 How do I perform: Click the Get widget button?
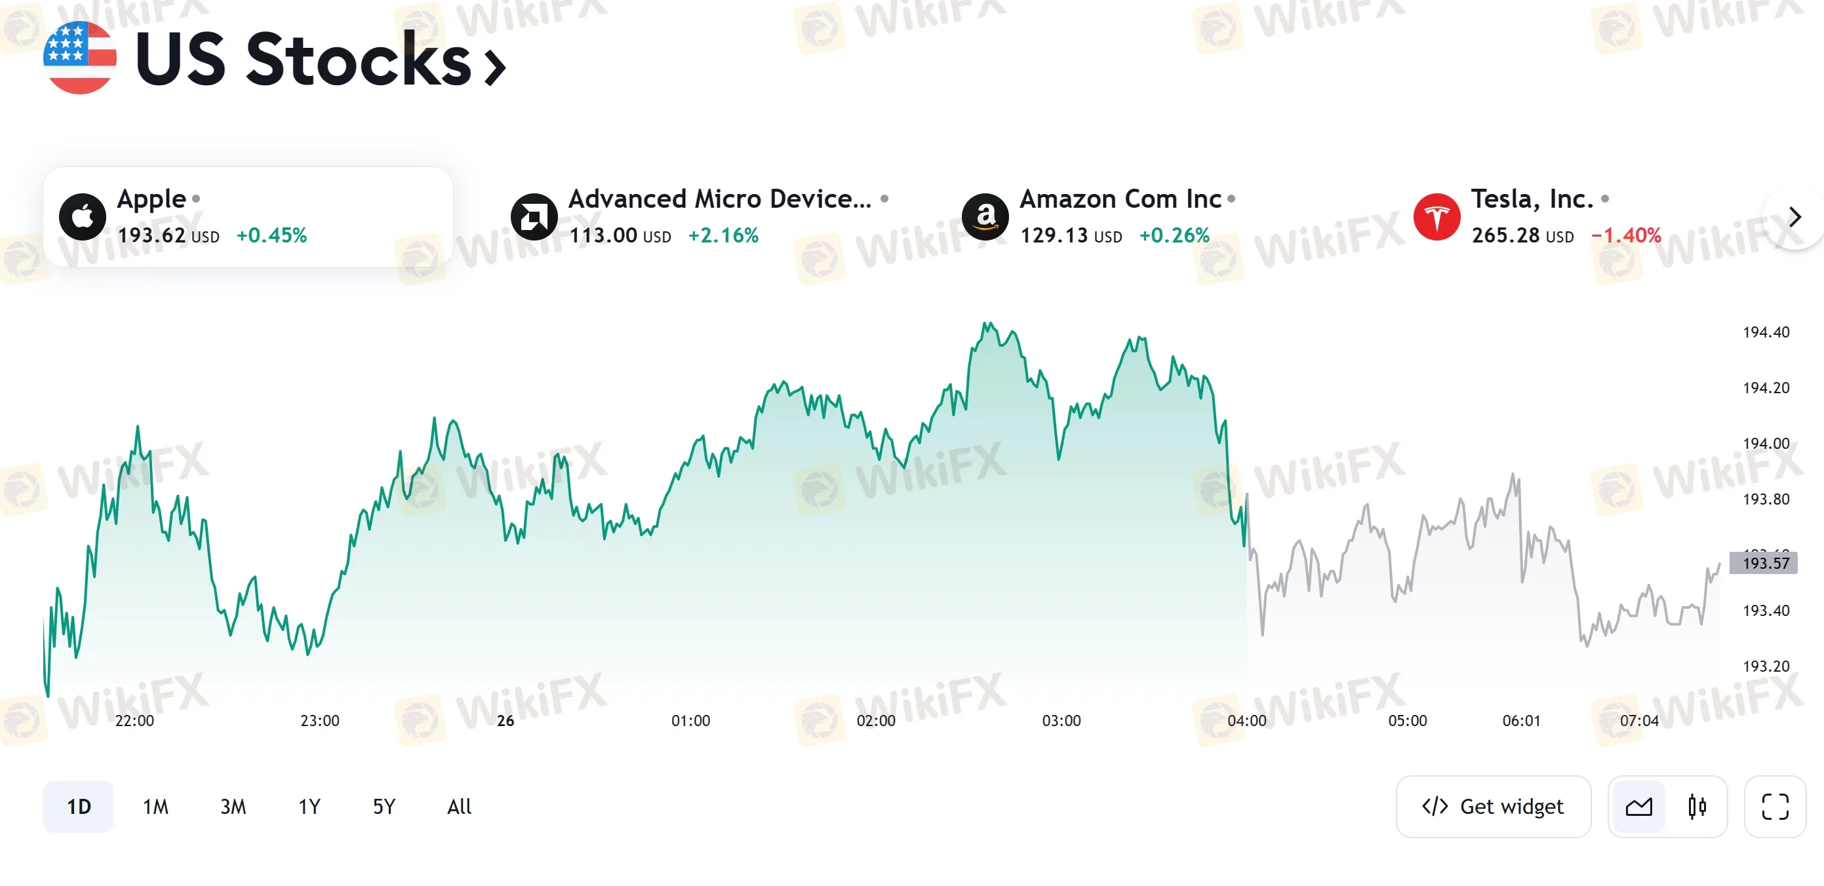[x=1494, y=806]
